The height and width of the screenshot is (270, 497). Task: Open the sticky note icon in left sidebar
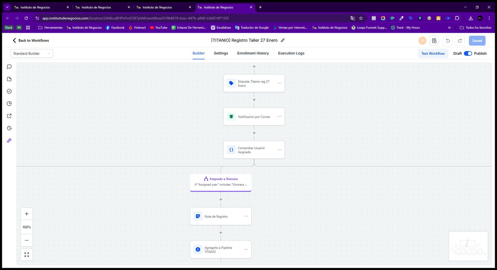(x=9, y=79)
